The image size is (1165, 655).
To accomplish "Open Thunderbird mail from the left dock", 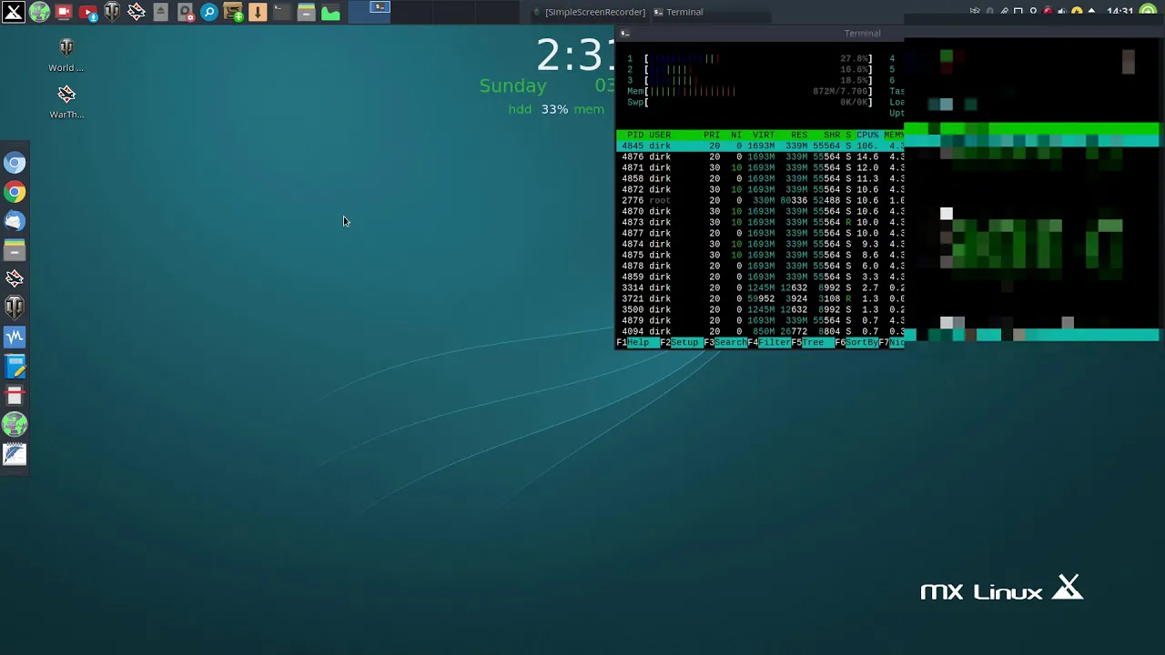I will tap(15, 221).
